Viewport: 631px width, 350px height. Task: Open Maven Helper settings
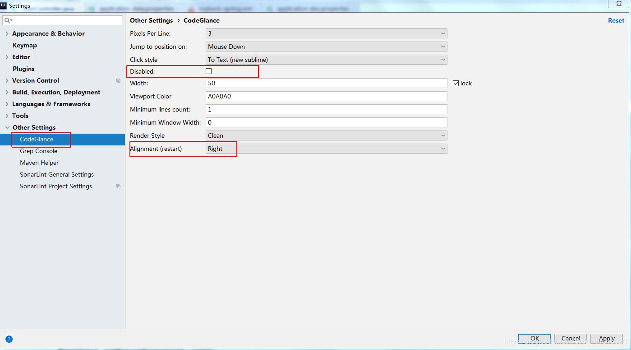point(39,163)
